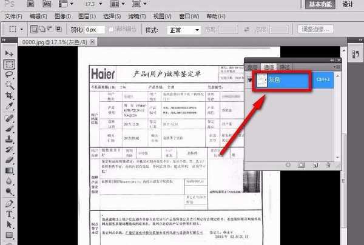Select the Rectangular Marquee tool in toolbox
This screenshot has width=364, height=245.
9,64
